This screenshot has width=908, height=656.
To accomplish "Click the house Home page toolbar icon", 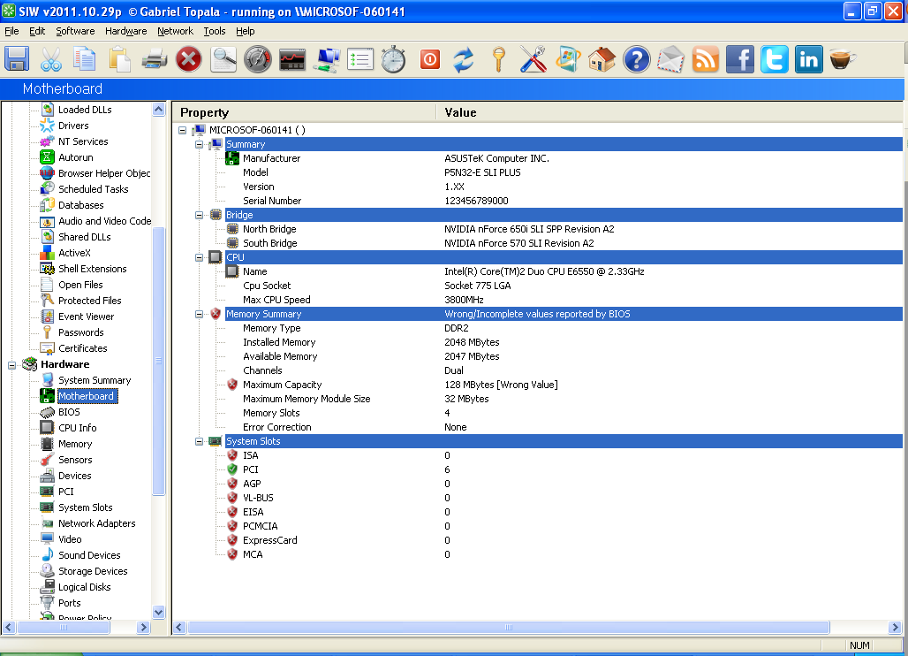I will tap(602, 59).
